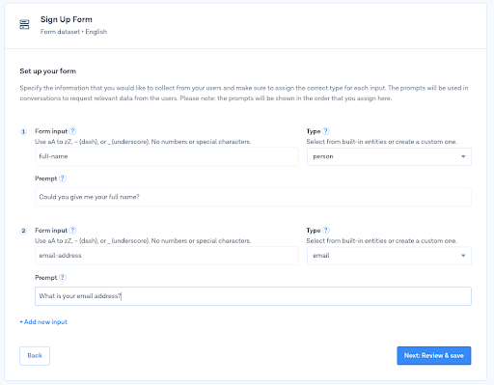Click Next: Review & save button
The width and height of the screenshot is (494, 385).
click(x=434, y=356)
